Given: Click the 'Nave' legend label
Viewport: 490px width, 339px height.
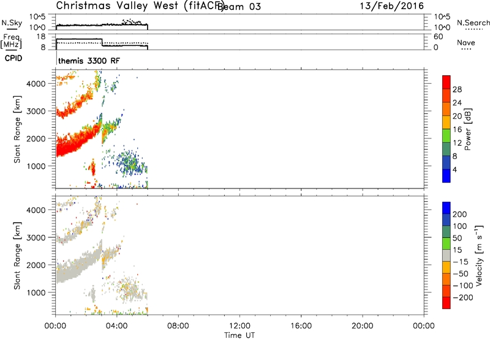Looking at the screenshot, I should coord(466,42).
